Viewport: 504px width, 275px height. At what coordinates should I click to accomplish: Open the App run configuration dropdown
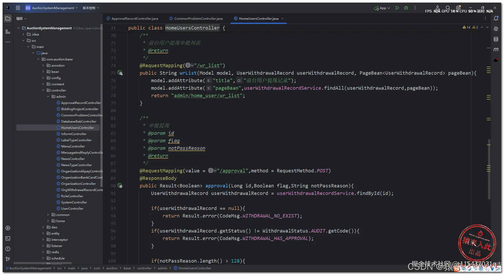pos(382,8)
